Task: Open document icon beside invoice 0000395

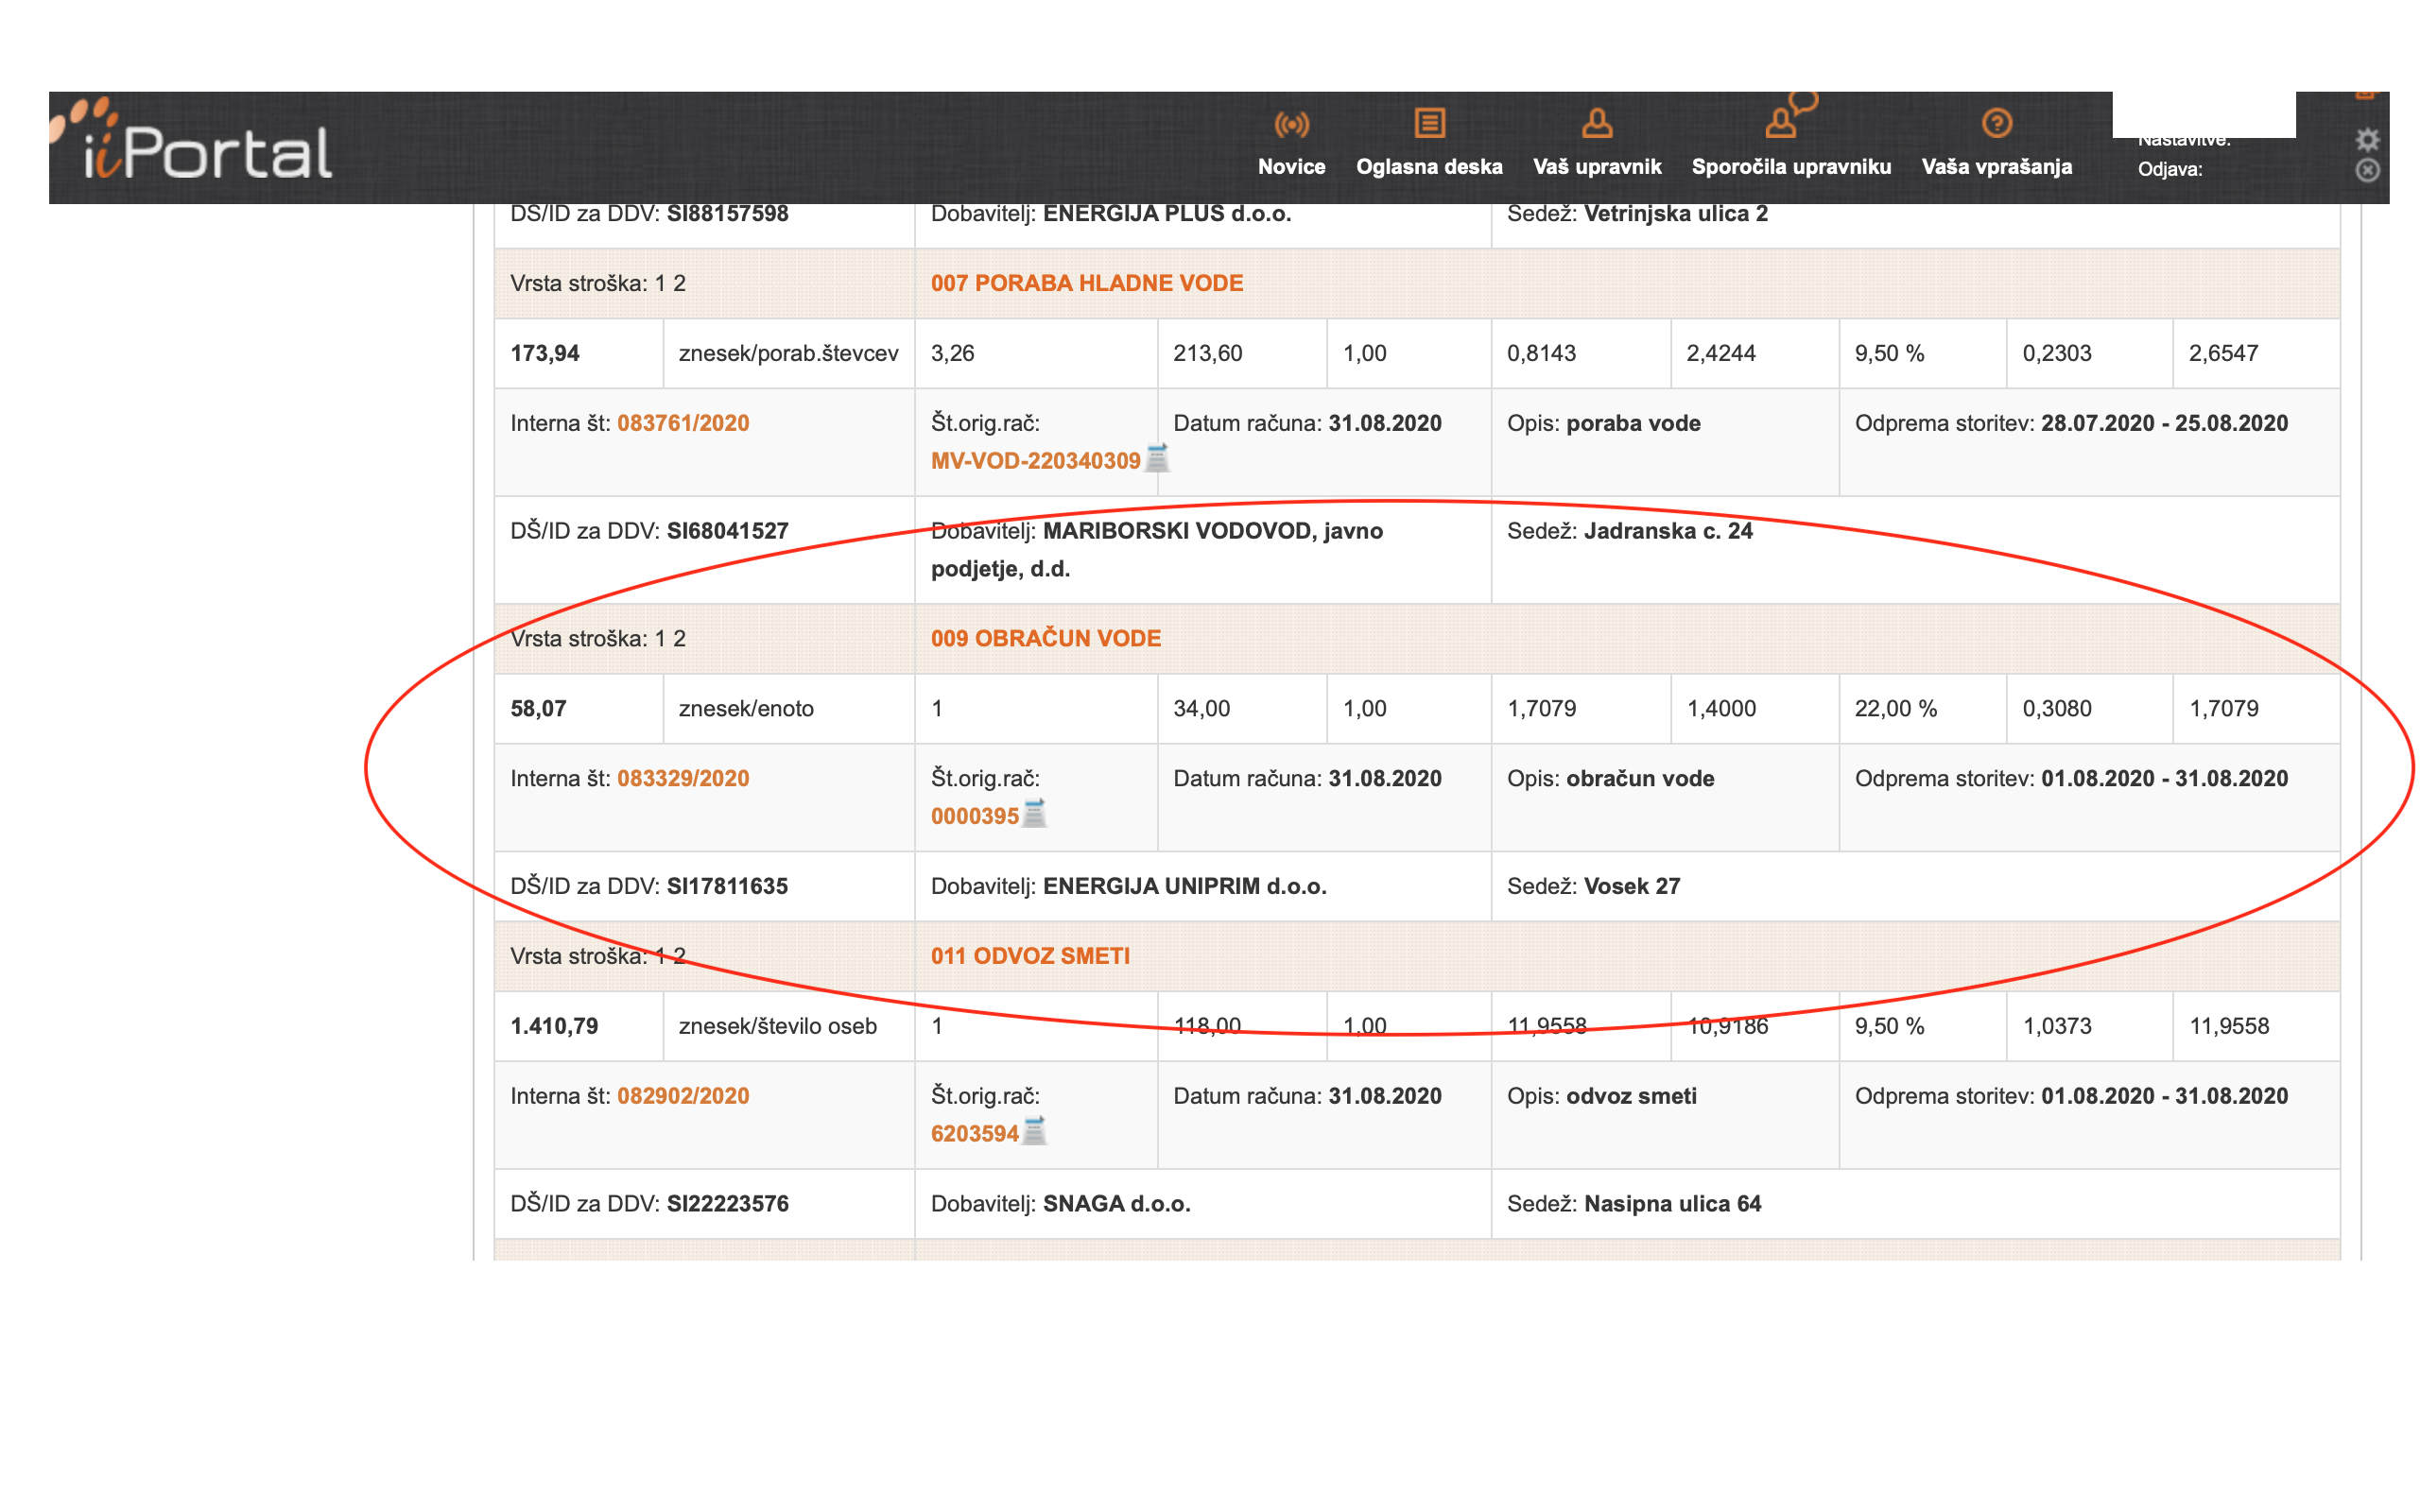Action: click(1035, 813)
